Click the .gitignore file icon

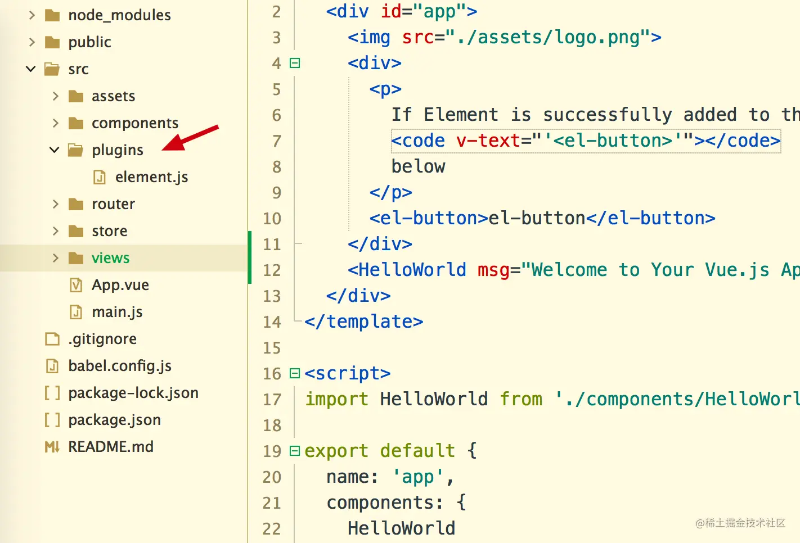(52, 339)
